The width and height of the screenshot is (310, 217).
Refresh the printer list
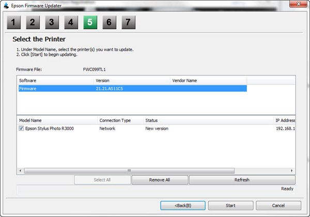coord(242,180)
